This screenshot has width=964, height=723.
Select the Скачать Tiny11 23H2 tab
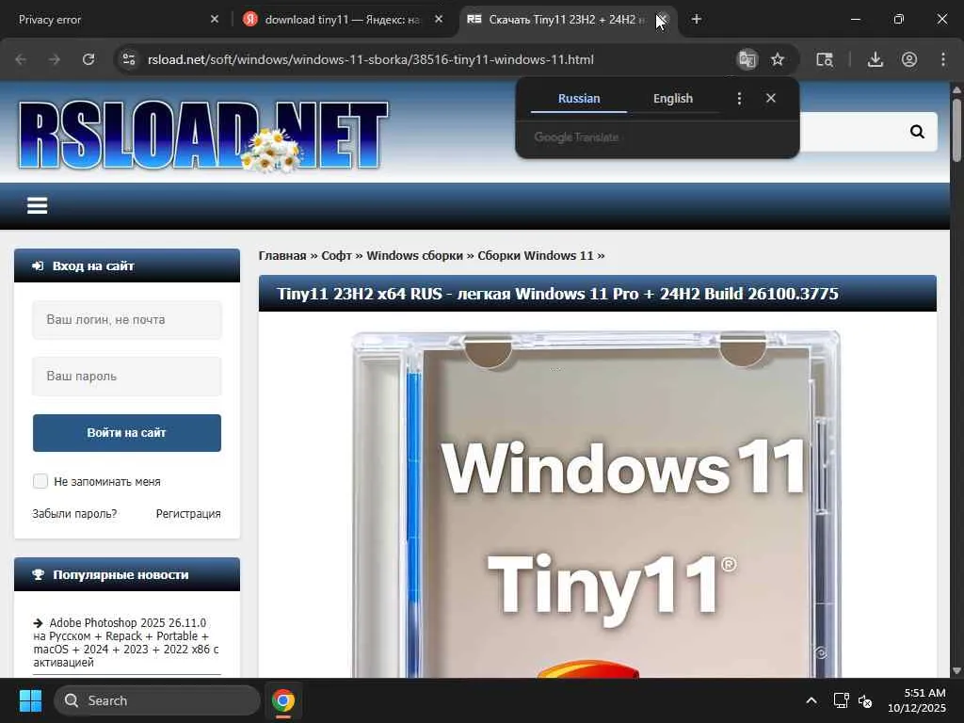554,20
